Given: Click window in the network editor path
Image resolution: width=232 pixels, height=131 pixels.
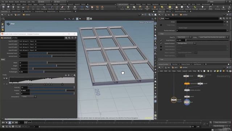Looking at the screenshot, I should (x=184, y=67).
